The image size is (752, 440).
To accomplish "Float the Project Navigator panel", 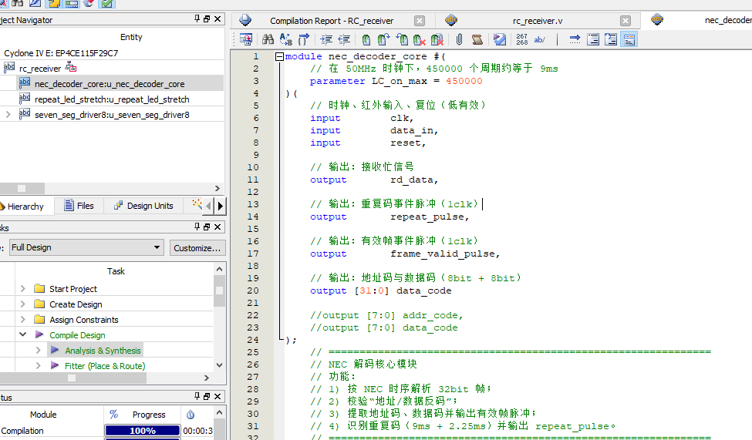I will [207, 18].
